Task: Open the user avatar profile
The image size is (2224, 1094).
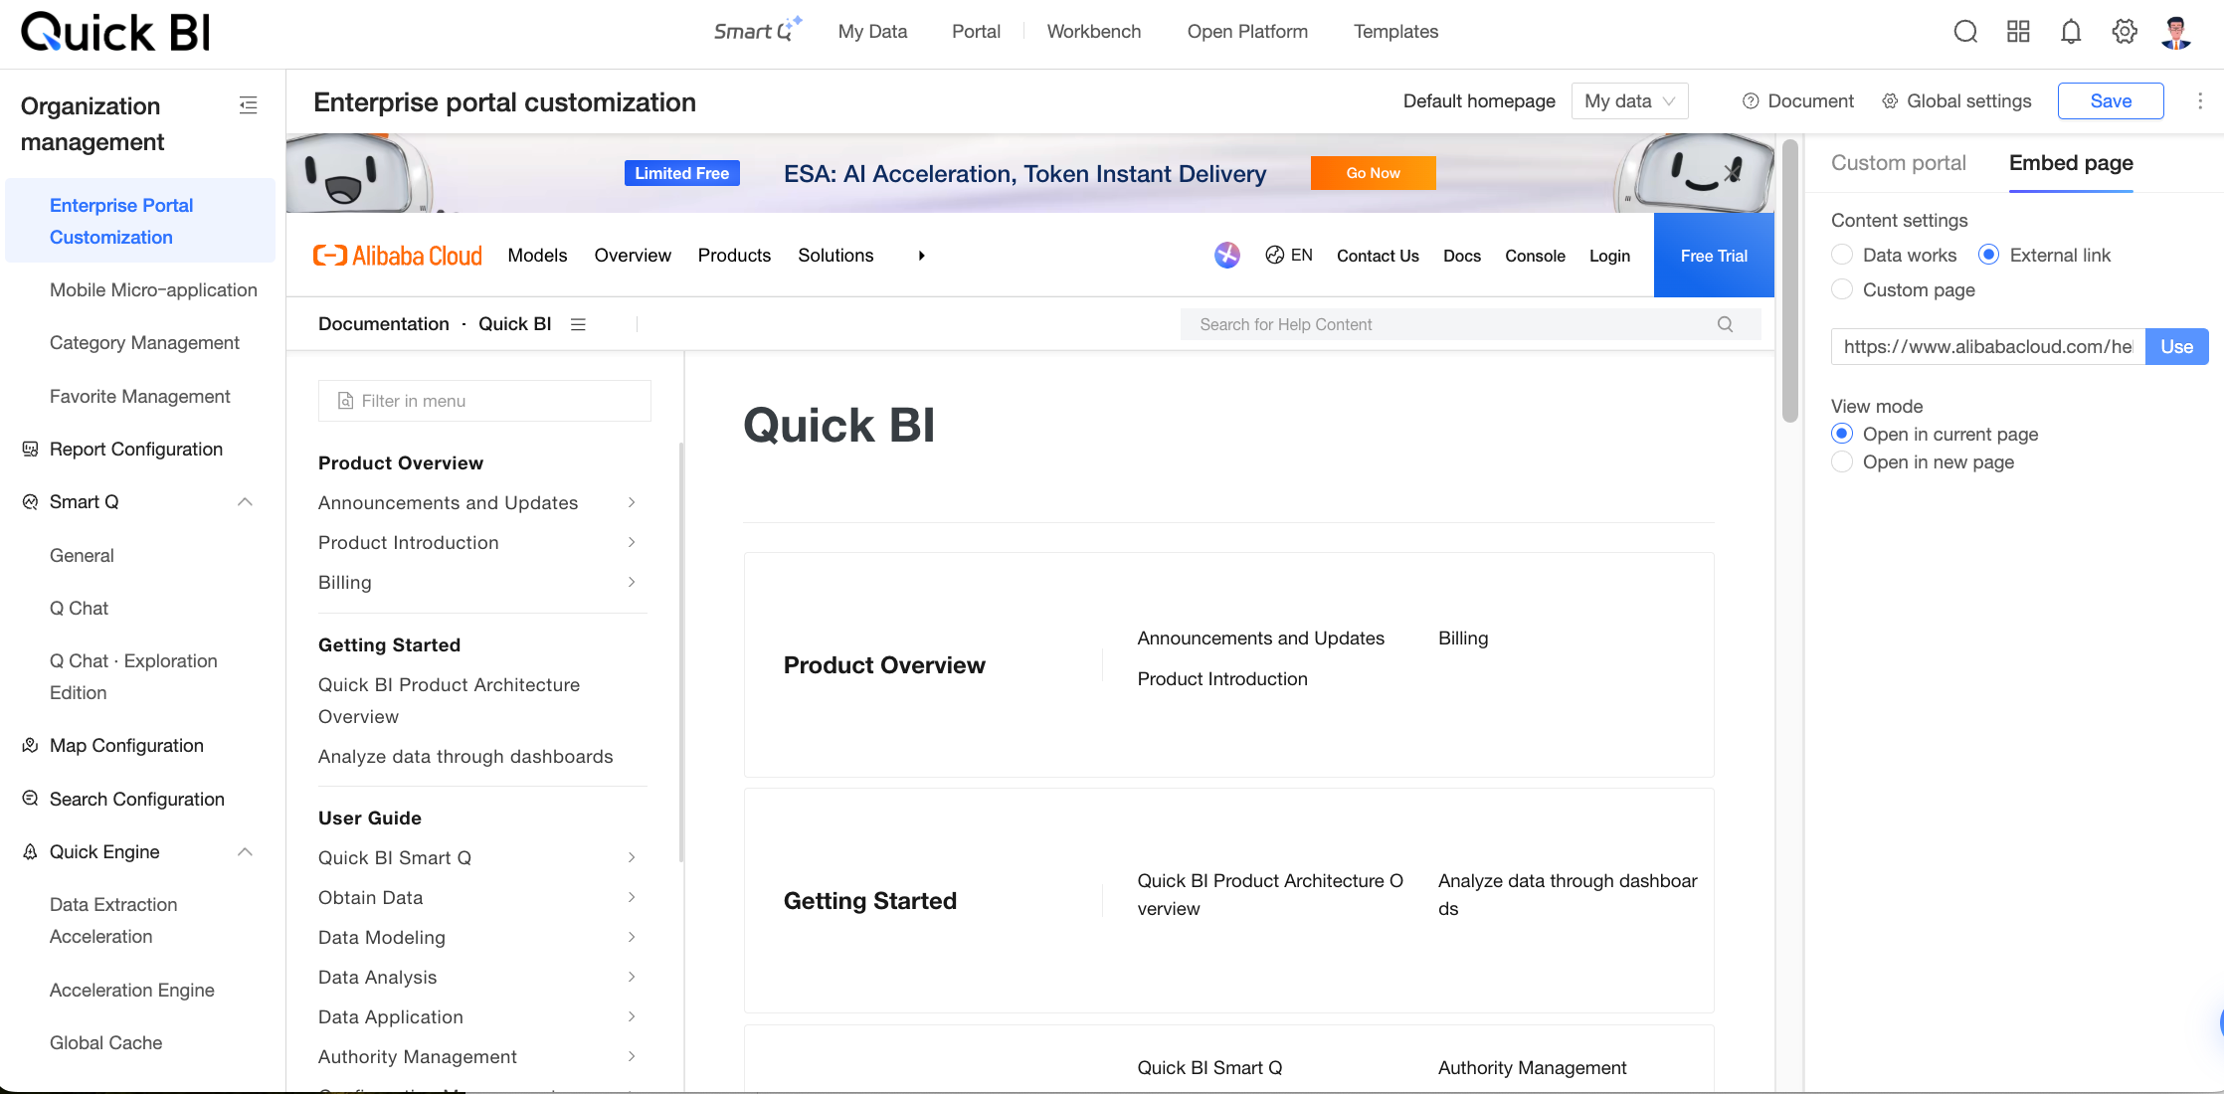Action: [2176, 32]
